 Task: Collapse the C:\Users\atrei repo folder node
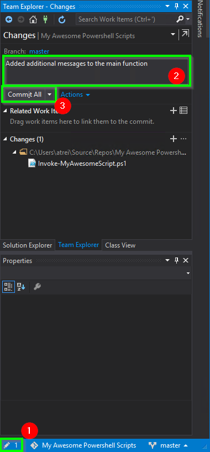point(14,152)
